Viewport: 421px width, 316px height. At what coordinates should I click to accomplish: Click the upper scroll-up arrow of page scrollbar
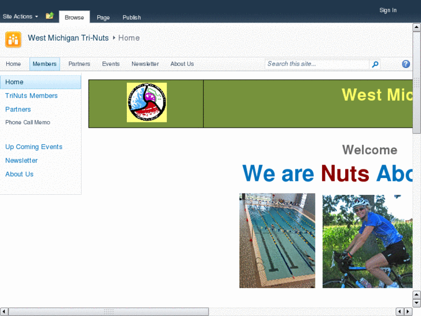coord(416,27)
